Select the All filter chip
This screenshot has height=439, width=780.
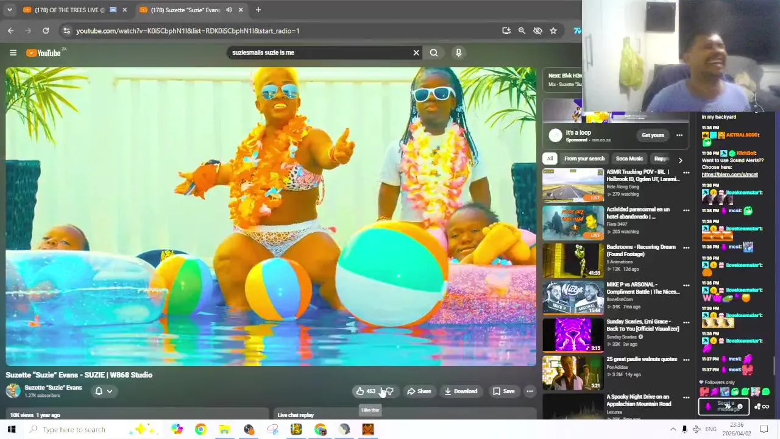point(550,159)
